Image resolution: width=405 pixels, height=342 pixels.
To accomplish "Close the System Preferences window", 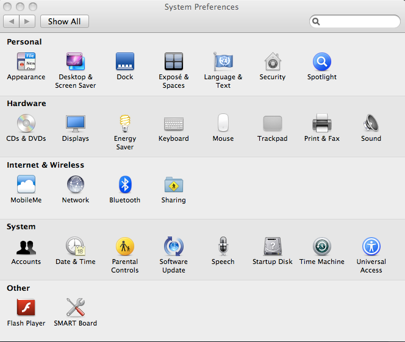I will pyautogui.click(x=7, y=7).
